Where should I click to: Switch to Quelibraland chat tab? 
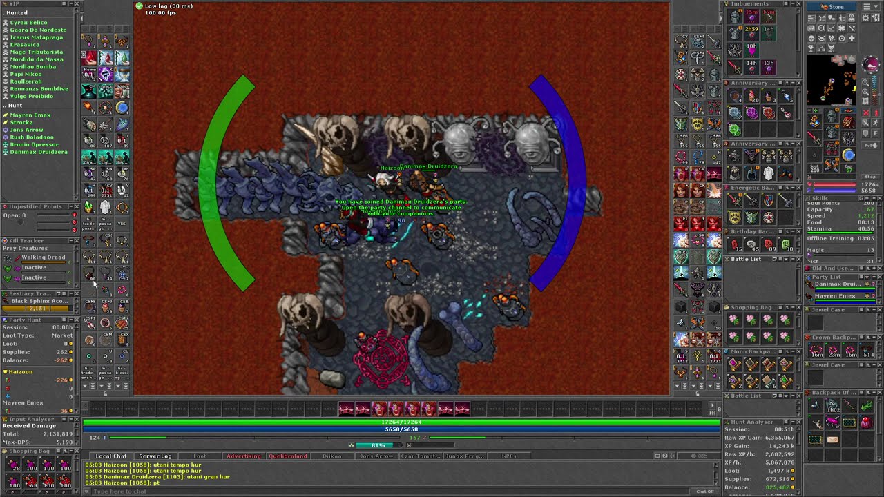287,456
